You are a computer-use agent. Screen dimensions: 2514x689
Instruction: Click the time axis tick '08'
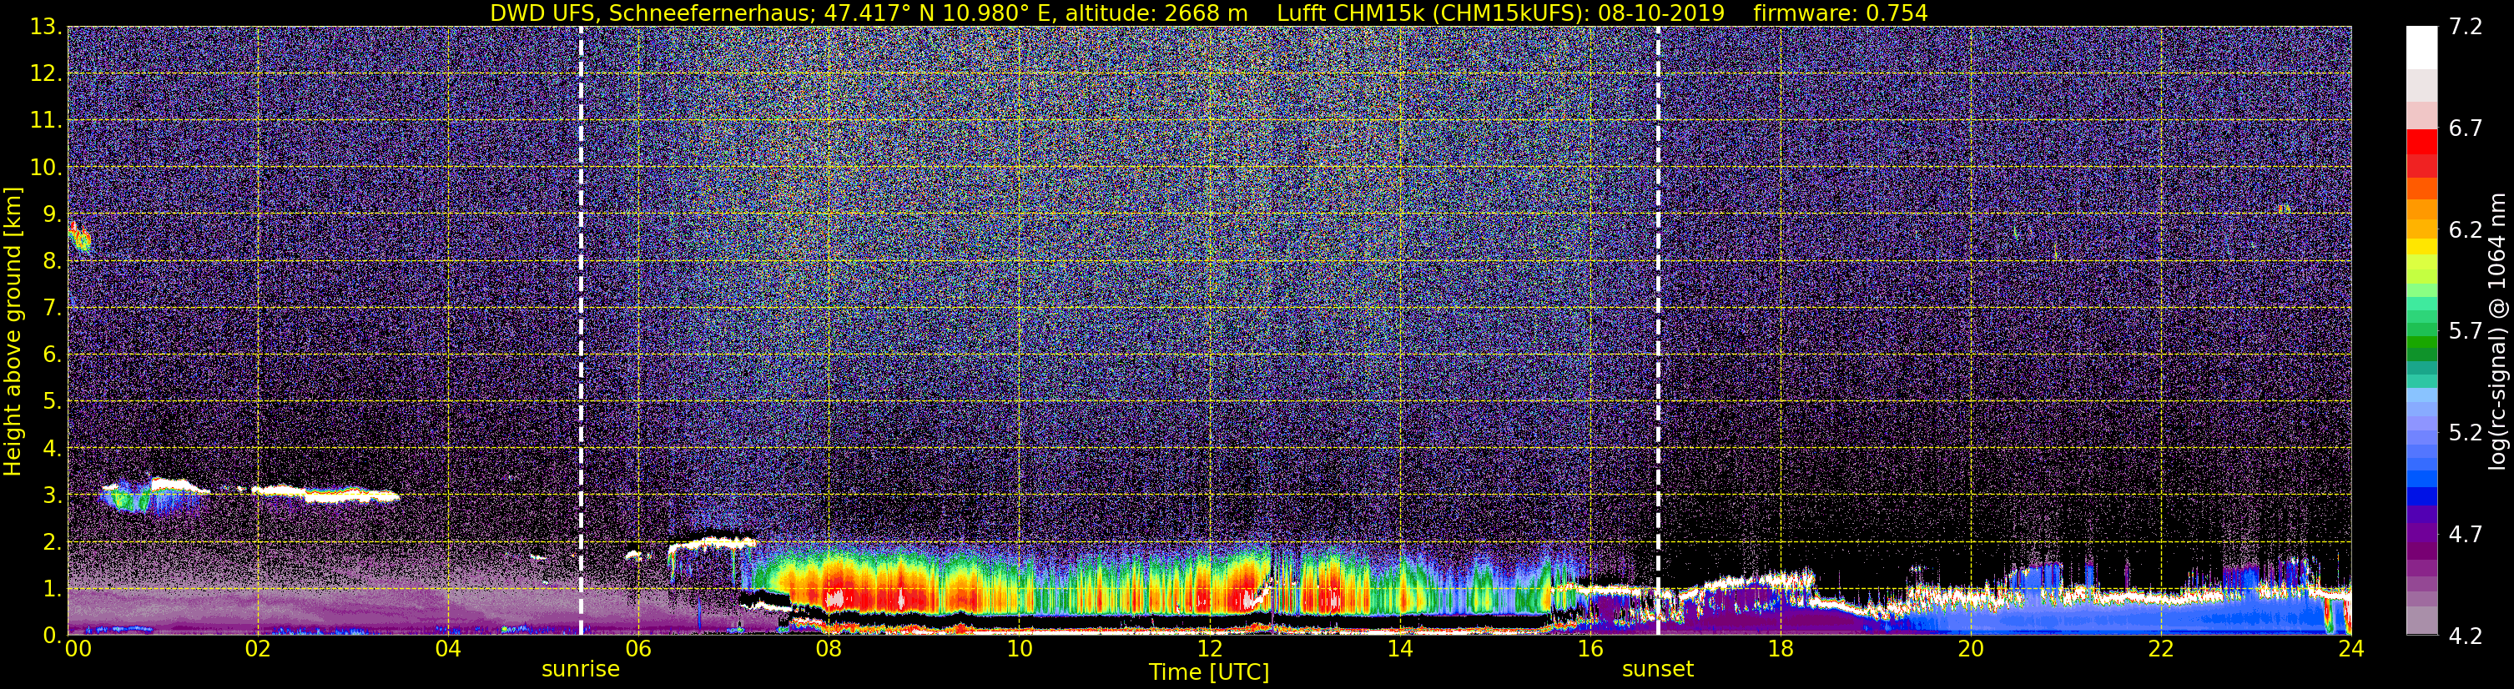coord(829,649)
